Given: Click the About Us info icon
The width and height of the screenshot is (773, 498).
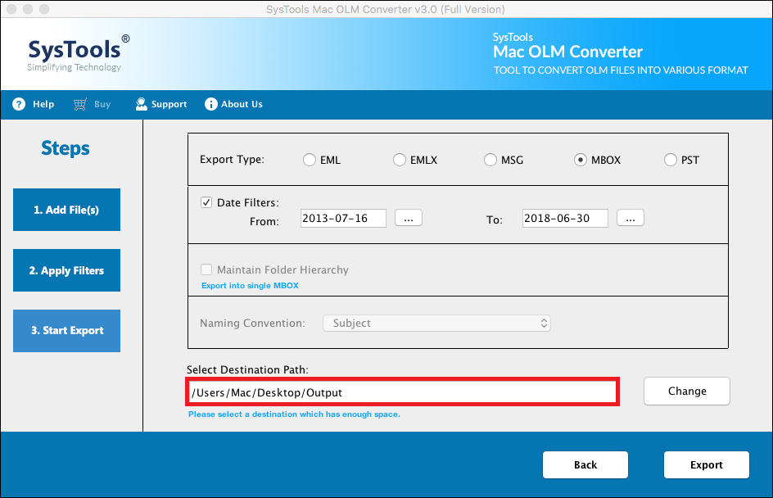Looking at the screenshot, I should tap(211, 104).
